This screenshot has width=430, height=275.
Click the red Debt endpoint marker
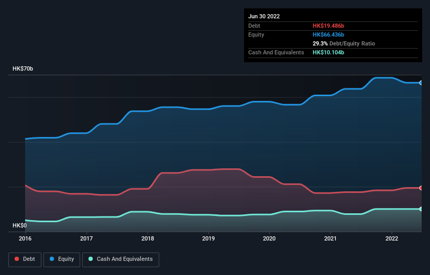coord(421,188)
